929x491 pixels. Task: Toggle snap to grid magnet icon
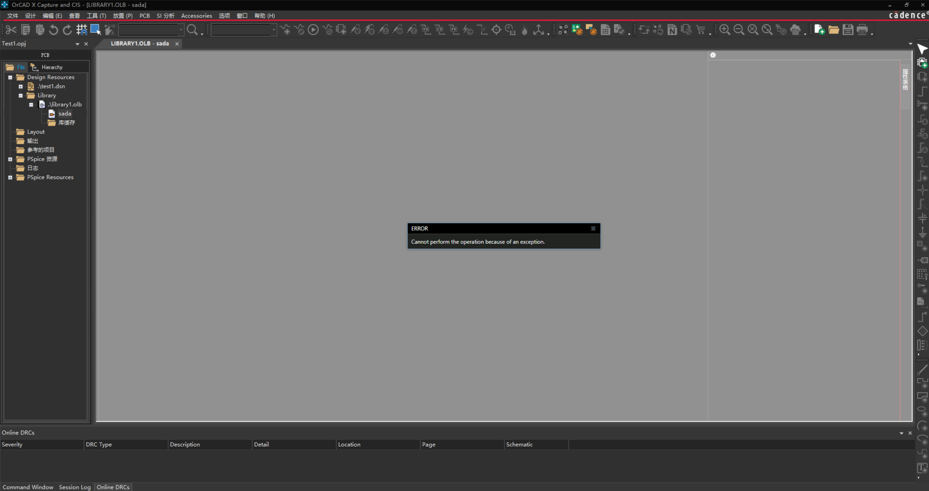pos(81,30)
